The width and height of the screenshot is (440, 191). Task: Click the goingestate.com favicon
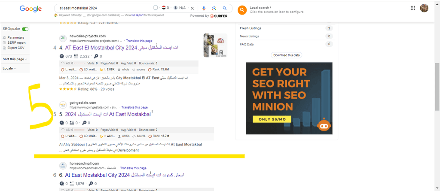pos(63,105)
